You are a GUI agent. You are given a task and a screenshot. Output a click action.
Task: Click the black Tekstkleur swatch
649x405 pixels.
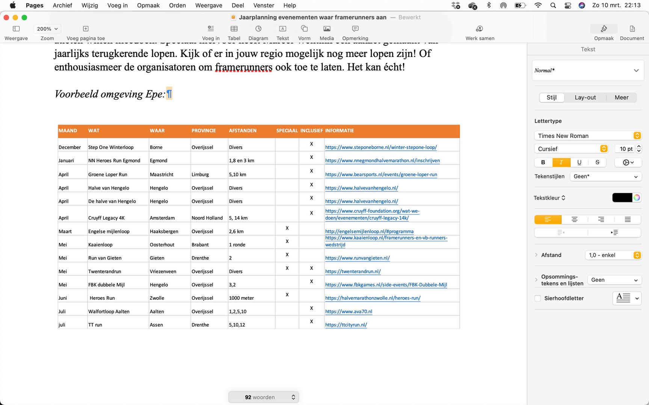pyautogui.click(x=622, y=198)
